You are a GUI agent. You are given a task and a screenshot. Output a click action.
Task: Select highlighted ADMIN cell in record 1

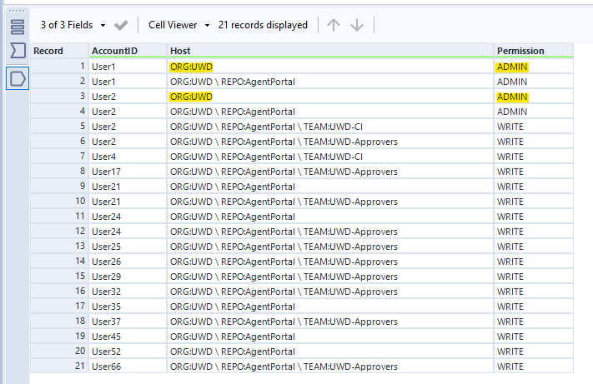(534, 67)
